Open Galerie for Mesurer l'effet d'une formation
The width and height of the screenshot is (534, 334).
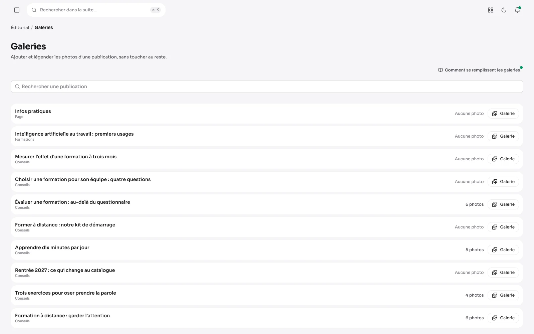point(503,159)
